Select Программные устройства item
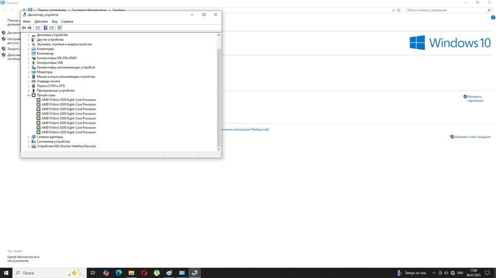 56,91
